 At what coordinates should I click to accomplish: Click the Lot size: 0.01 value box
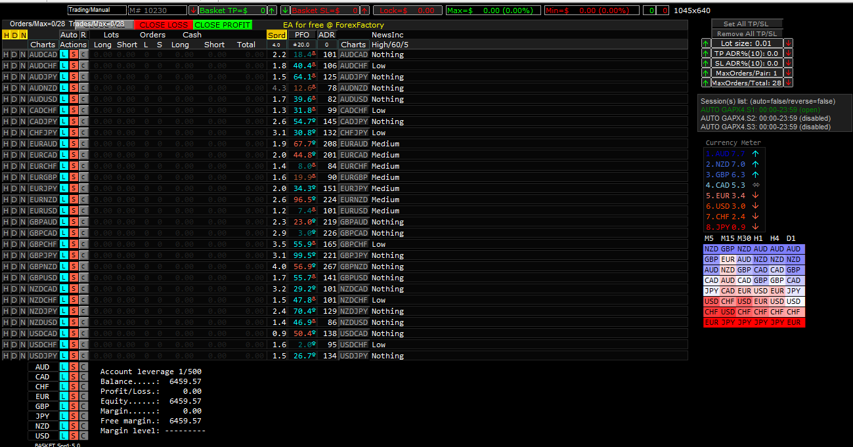click(x=747, y=43)
